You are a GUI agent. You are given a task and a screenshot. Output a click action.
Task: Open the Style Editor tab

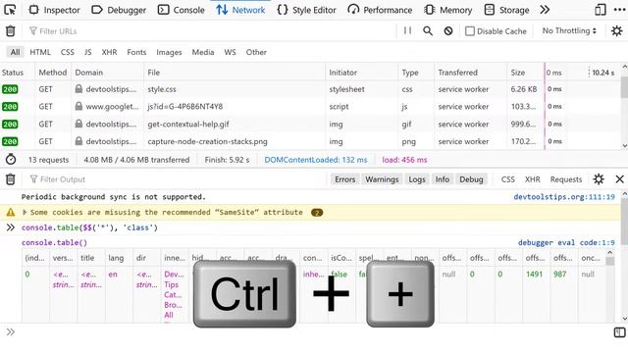coord(306,10)
